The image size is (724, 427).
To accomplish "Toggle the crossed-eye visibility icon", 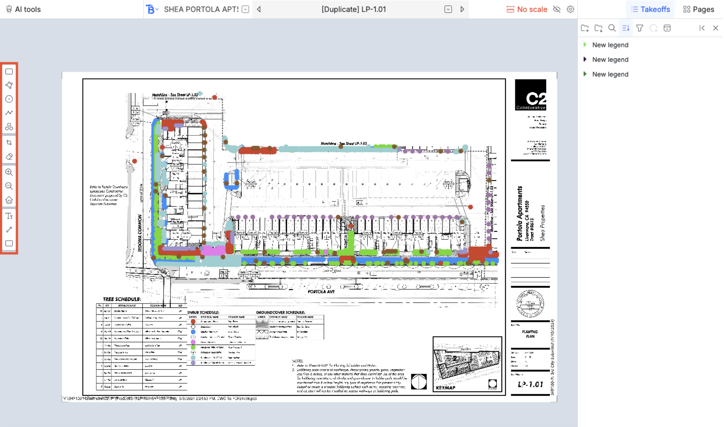I will 556,9.
